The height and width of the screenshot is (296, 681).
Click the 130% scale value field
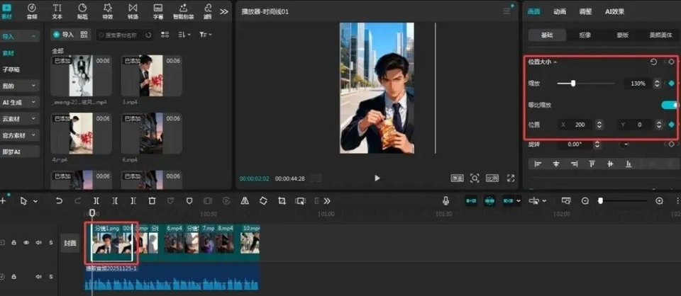coord(638,84)
